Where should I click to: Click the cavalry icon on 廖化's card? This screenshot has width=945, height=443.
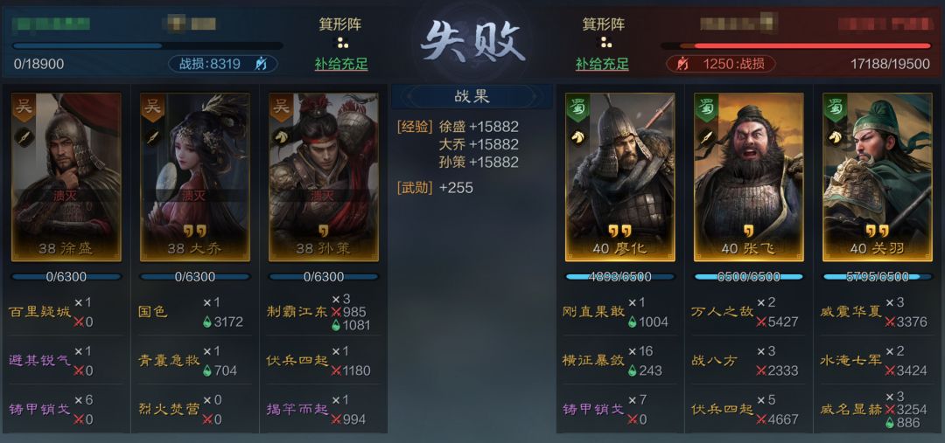coord(578,136)
